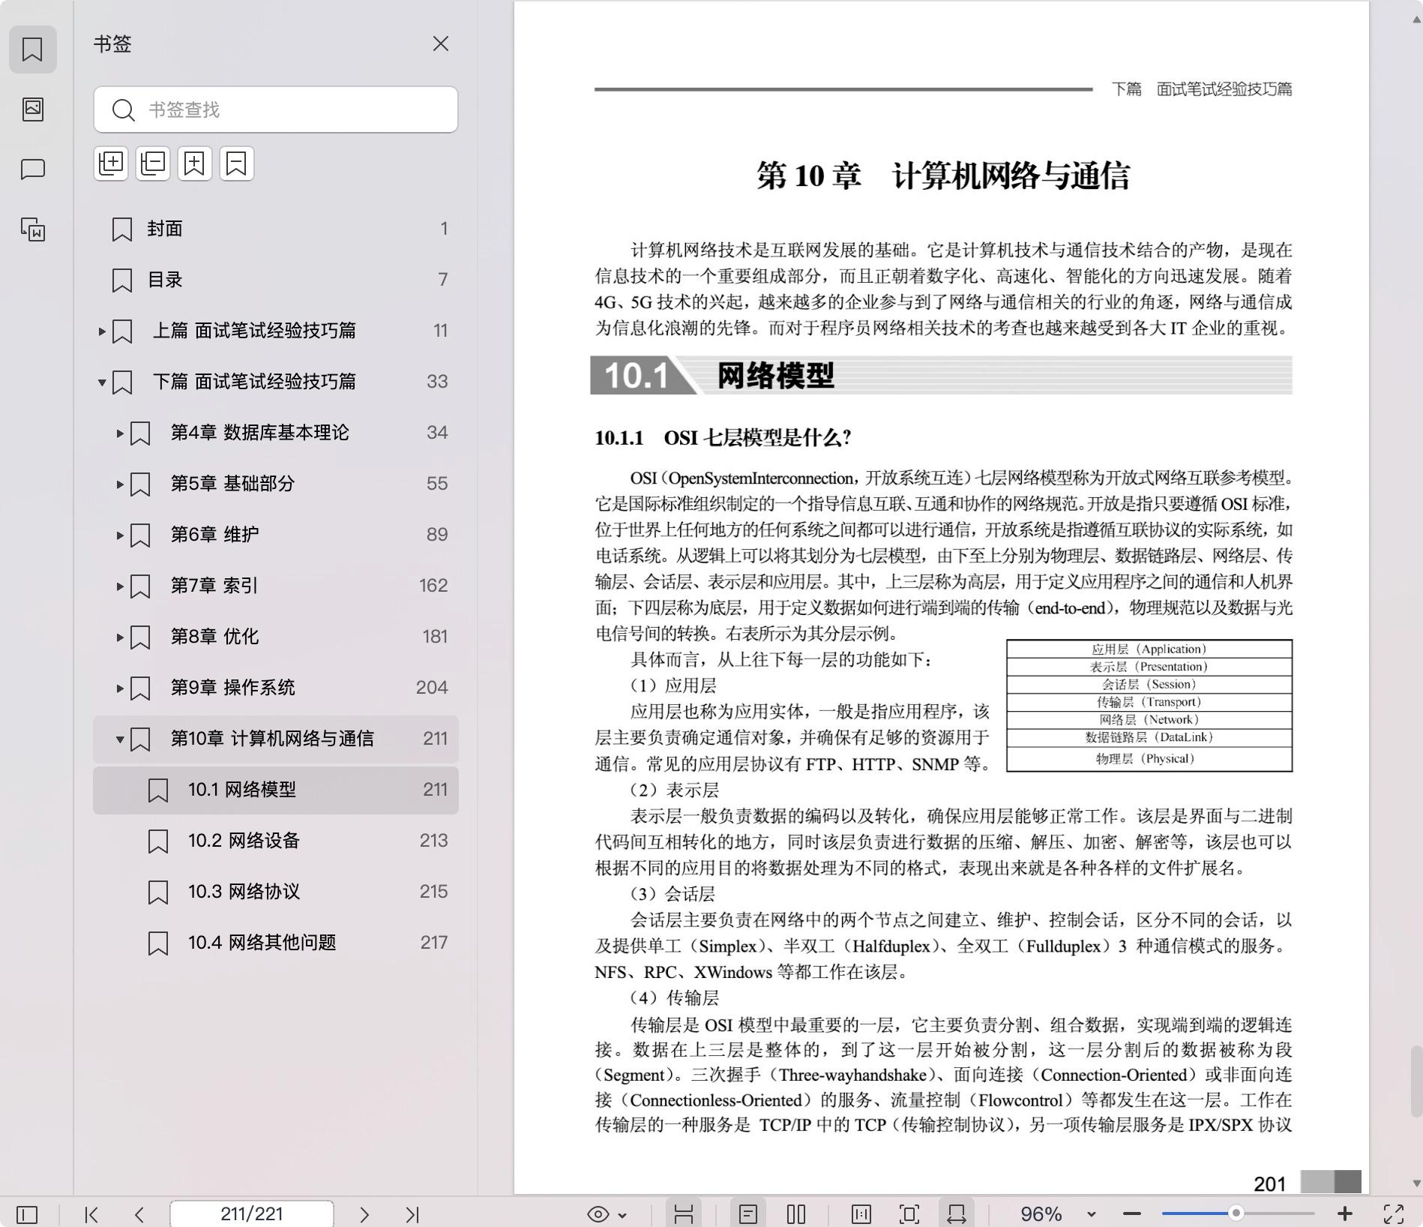Collapse all bookmarks
The image size is (1423, 1227).
tap(153, 163)
